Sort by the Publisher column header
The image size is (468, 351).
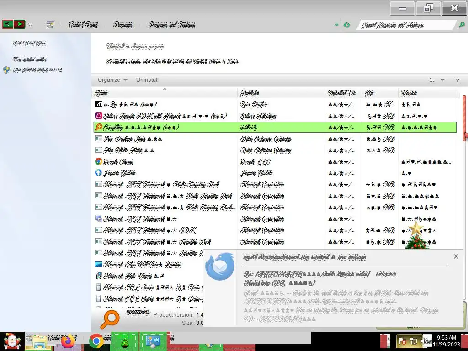(281, 93)
